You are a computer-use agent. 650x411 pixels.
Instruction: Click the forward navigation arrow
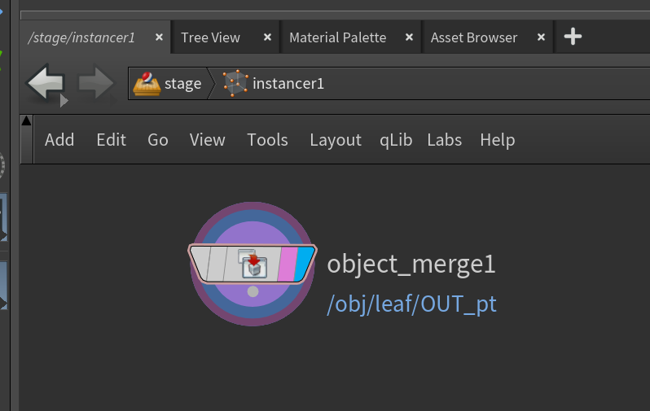point(96,83)
